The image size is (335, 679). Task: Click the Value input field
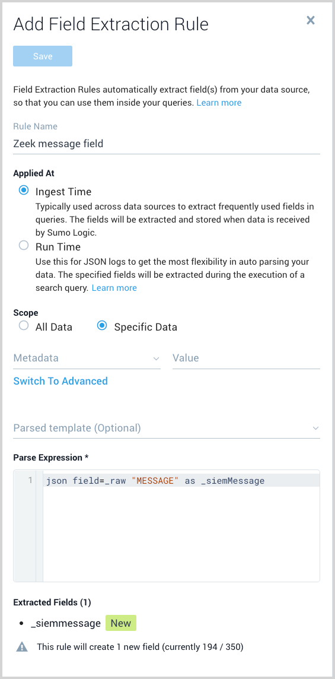click(246, 358)
